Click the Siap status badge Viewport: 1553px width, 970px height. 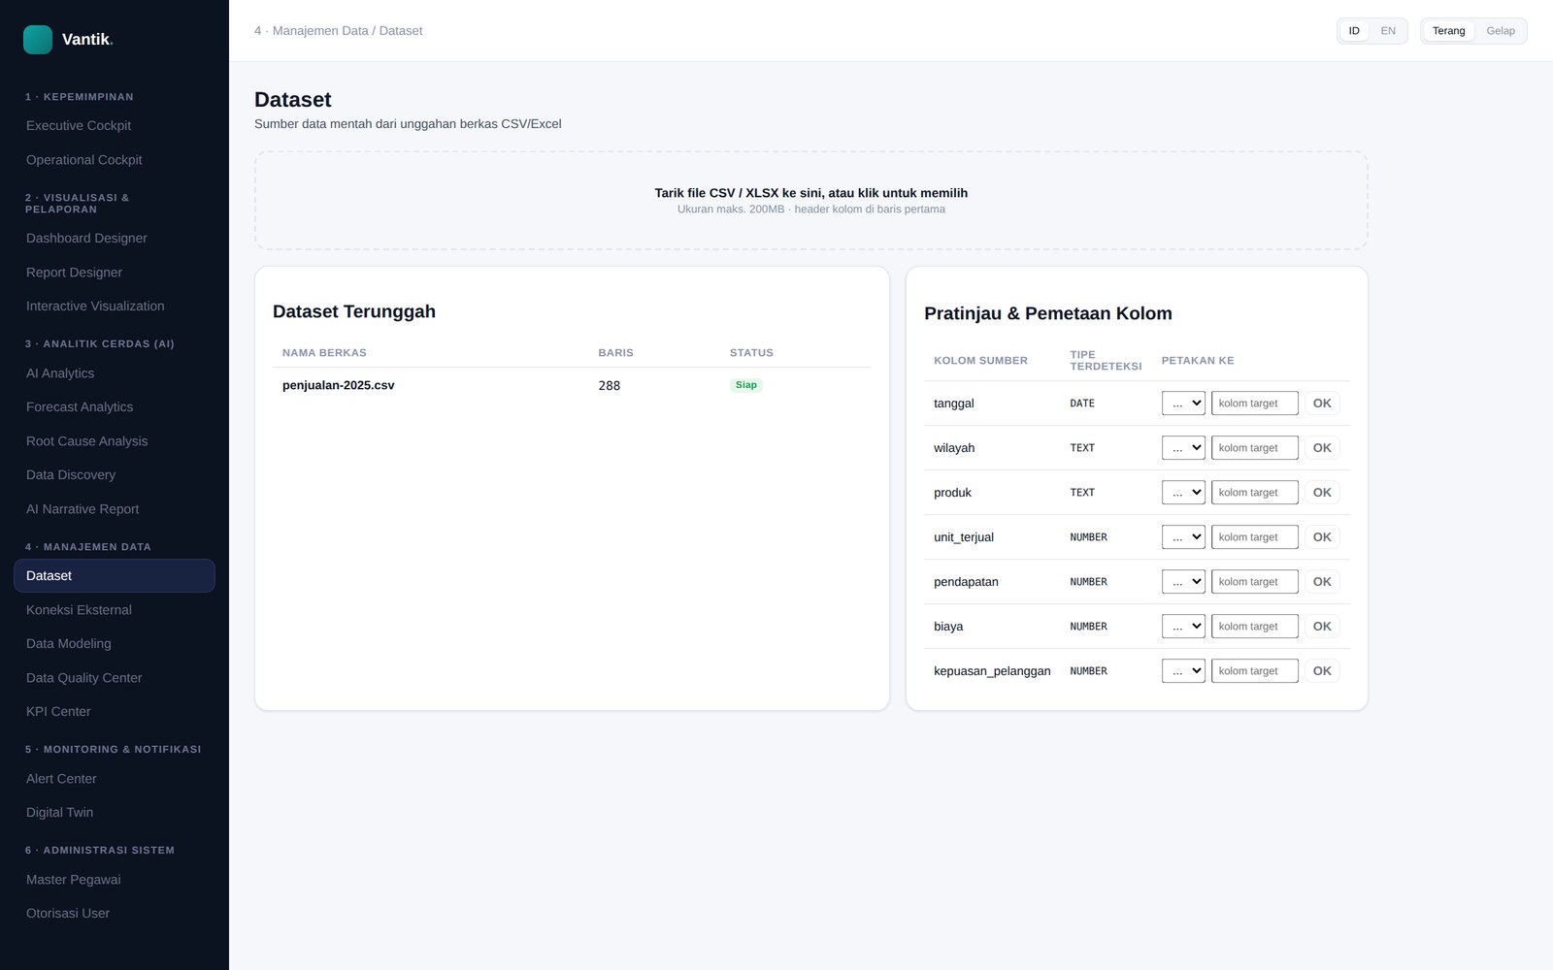(x=745, y=385)
